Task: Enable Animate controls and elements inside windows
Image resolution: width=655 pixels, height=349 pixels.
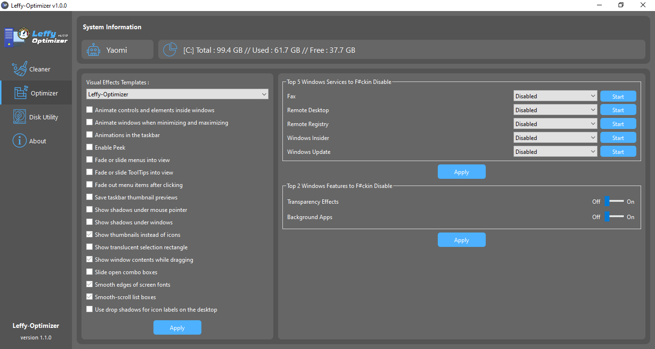Action: [89, 109]
